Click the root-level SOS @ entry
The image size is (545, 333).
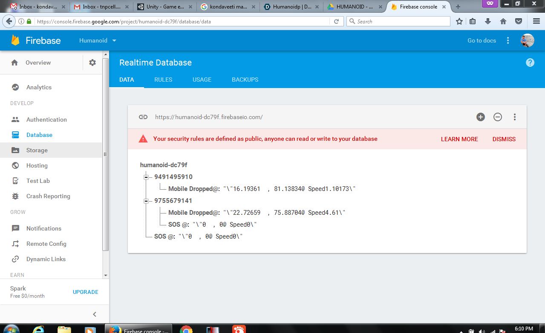coord(199,236)
